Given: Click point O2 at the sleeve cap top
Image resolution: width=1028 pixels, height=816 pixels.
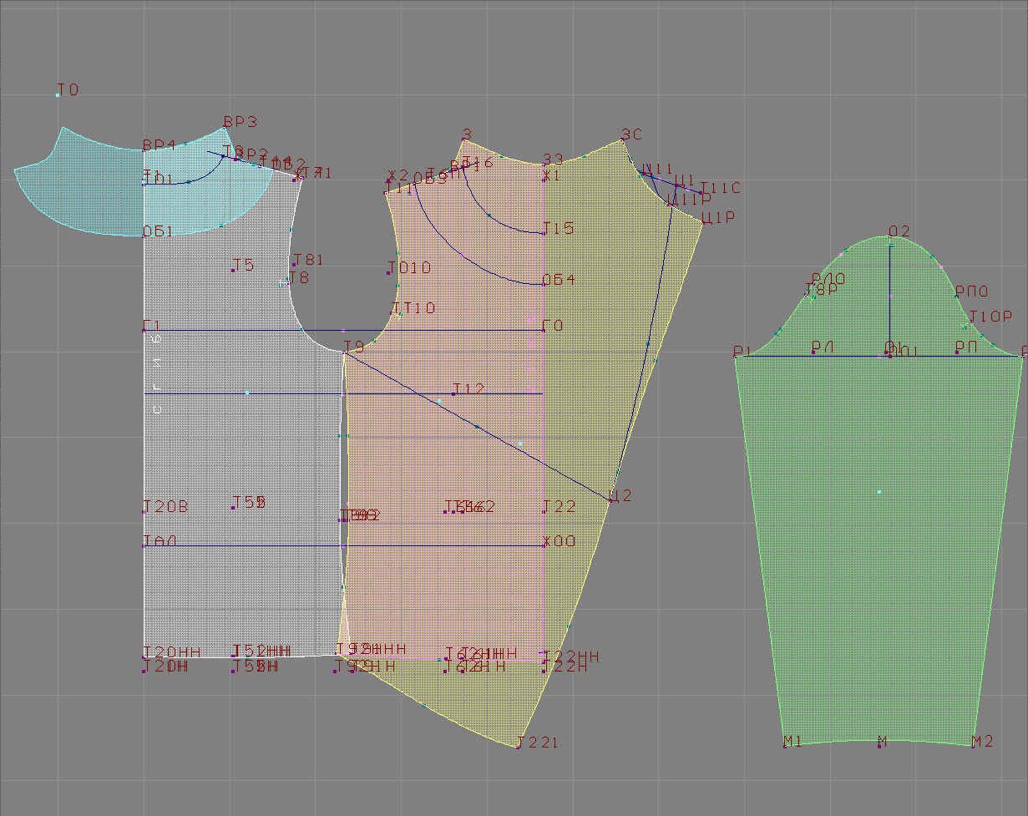Looking at the screenshot, I should pyautogui.click(x=890, y=243).
